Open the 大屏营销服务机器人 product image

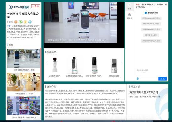click(x=94, y=65)
